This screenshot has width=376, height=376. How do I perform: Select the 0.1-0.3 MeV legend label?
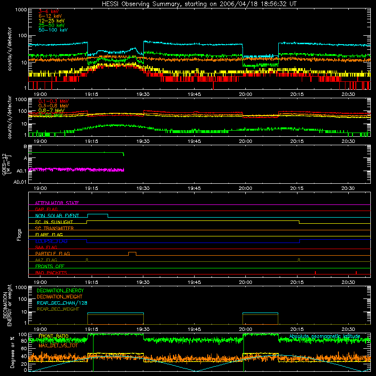click(54, 101)
